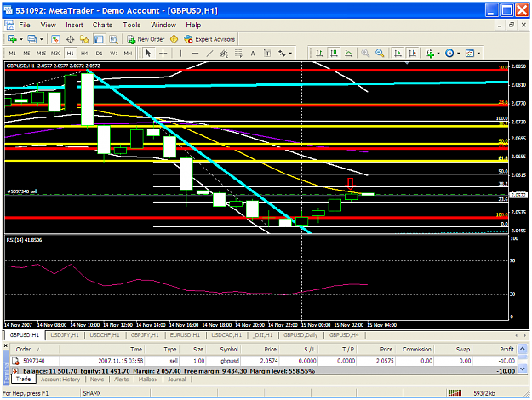Switch chart to Candlesticks style

click(x=334, y=54)
